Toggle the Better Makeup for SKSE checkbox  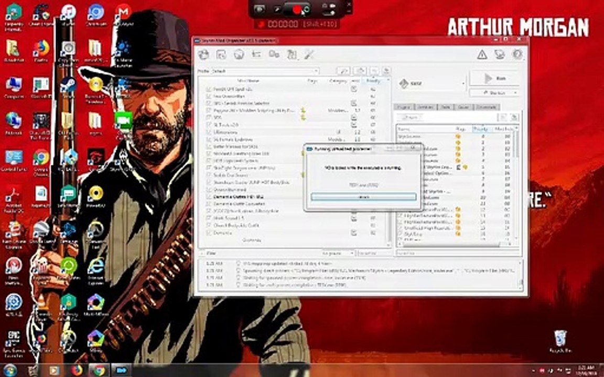(x=208, y=147)
